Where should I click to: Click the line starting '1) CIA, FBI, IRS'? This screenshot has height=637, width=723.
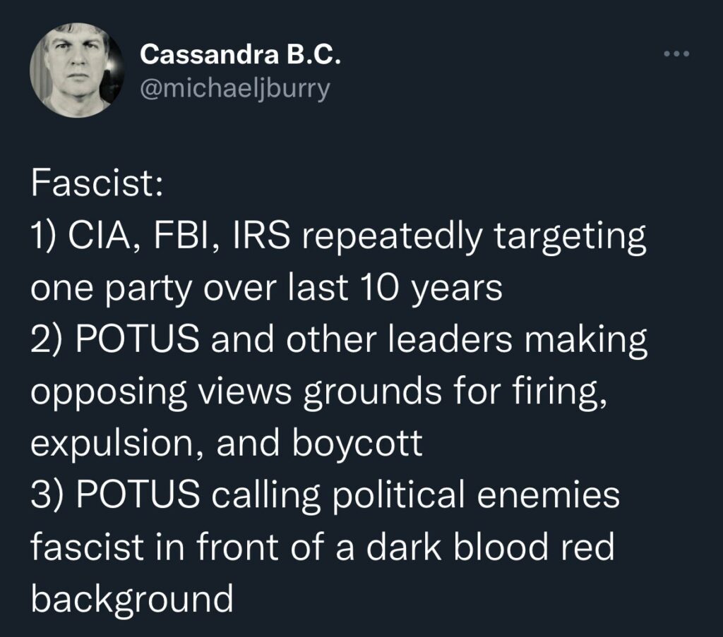[339, 238]
